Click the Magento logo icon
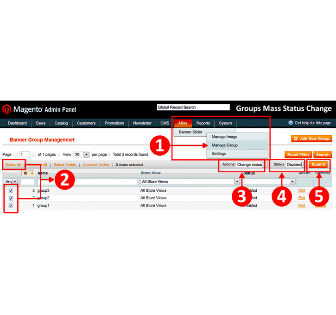 (x=6, y=109)
